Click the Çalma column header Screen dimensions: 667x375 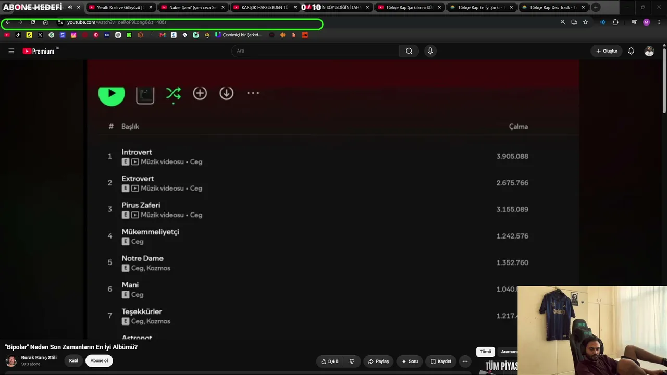tap(518, 127)
